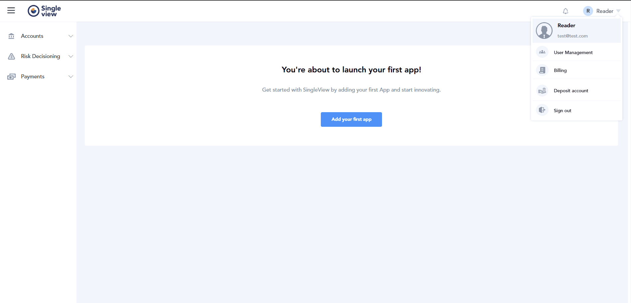The width and height of the screenshot is (631, 303).
Task: Click the R user avatar circle
Action: tap(588, 11)
